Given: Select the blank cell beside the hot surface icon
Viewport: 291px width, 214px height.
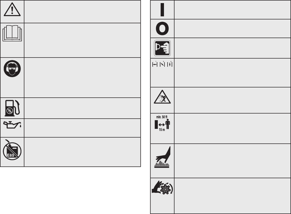Looking at the screenshot, I should point(232,161).
